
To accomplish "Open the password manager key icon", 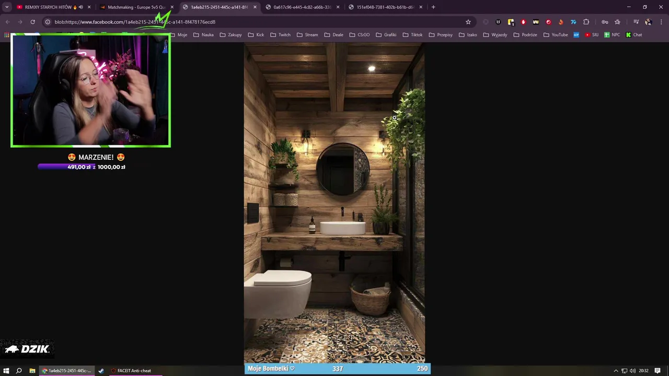I will (605, 22).
